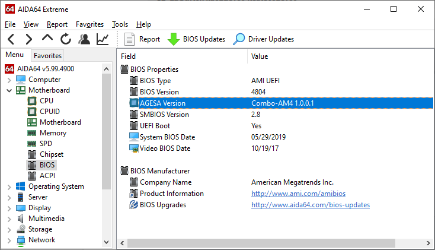Select the SMBIOS Version row
The height and width of the screenshot is (250, 435).
[x=281, y=115]
